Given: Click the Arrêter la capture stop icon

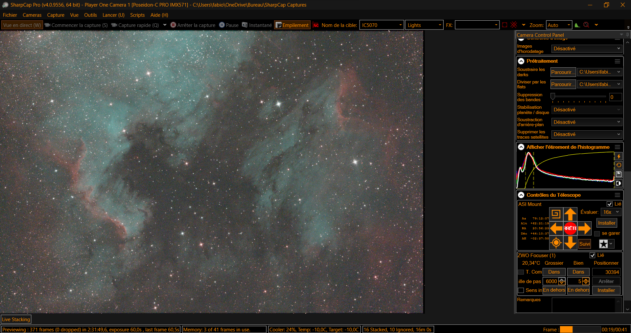Looking at the screenshot, I should (x=173, y=25).
